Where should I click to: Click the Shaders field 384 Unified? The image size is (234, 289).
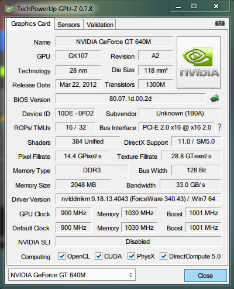tap(88, 141)
